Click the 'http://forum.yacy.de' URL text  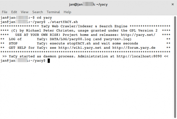click(134, 48)
